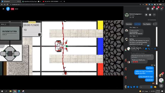Toggle the square button under simulation timer
The width and height of the screenshot is (165, 93).
tap(40, 35)
